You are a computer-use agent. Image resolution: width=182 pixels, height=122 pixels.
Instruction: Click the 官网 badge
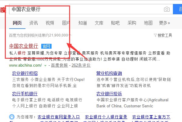click(x=46, y=46)
